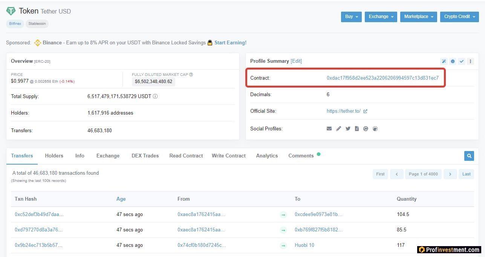The height and width of the screenshot is (257, 485).
Task: Click the search magnifier icon above transfers
Action: tap(469, 156)
